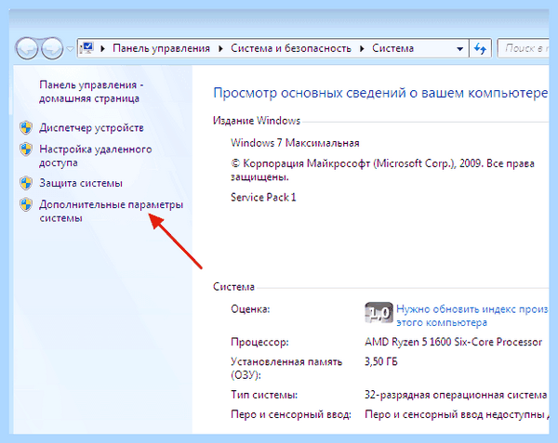Select Система breadcrumb segment

[392, 48]
